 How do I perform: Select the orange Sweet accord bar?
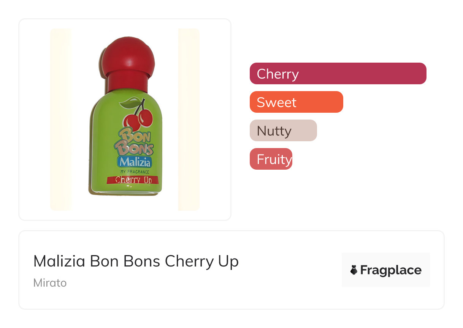click(x=296, y=102)
